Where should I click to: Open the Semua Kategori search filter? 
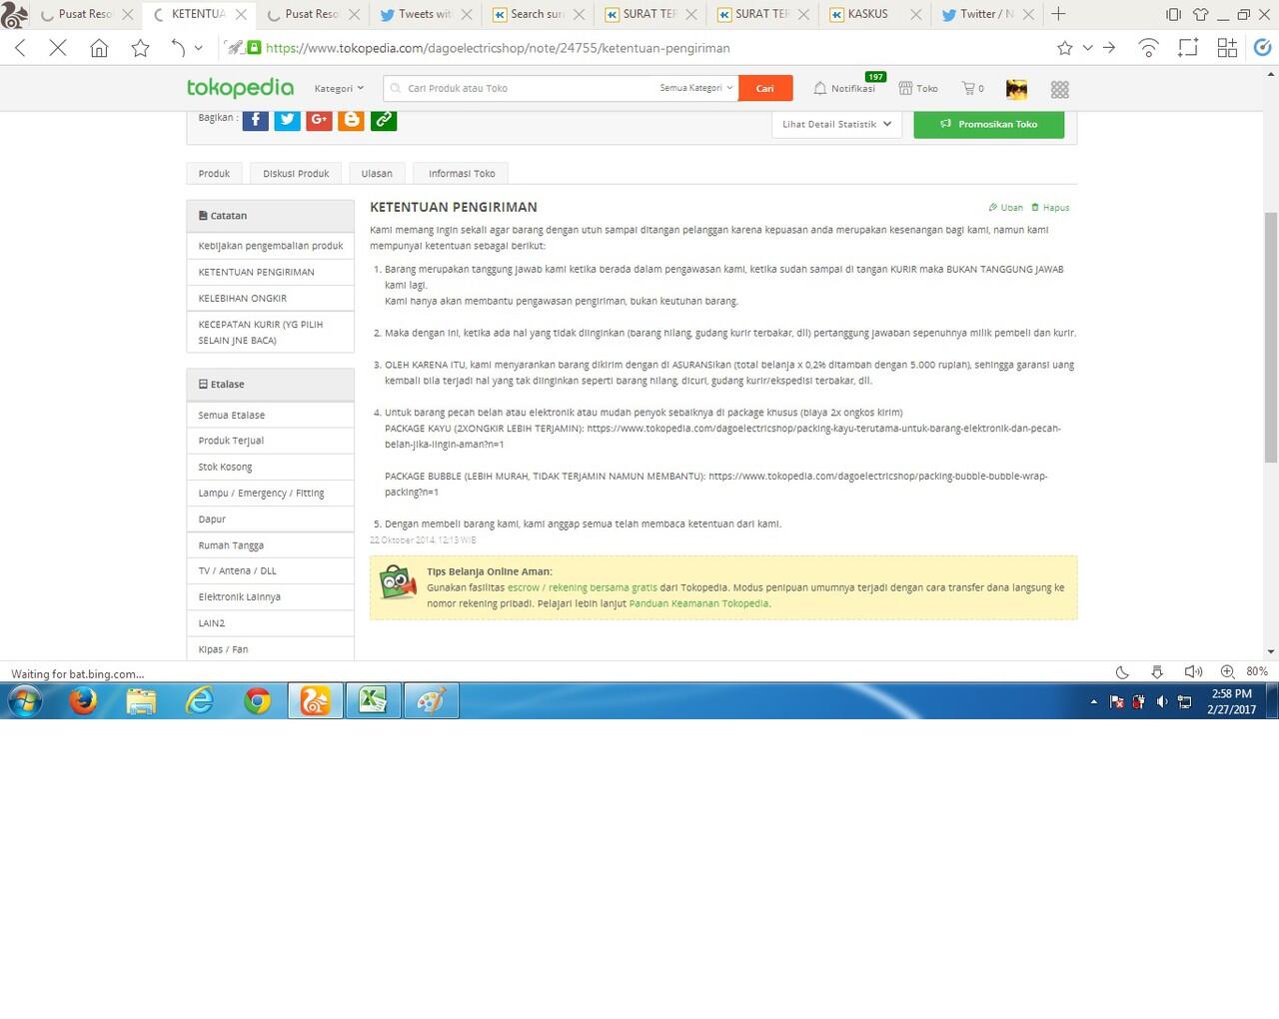coord(696,88)
